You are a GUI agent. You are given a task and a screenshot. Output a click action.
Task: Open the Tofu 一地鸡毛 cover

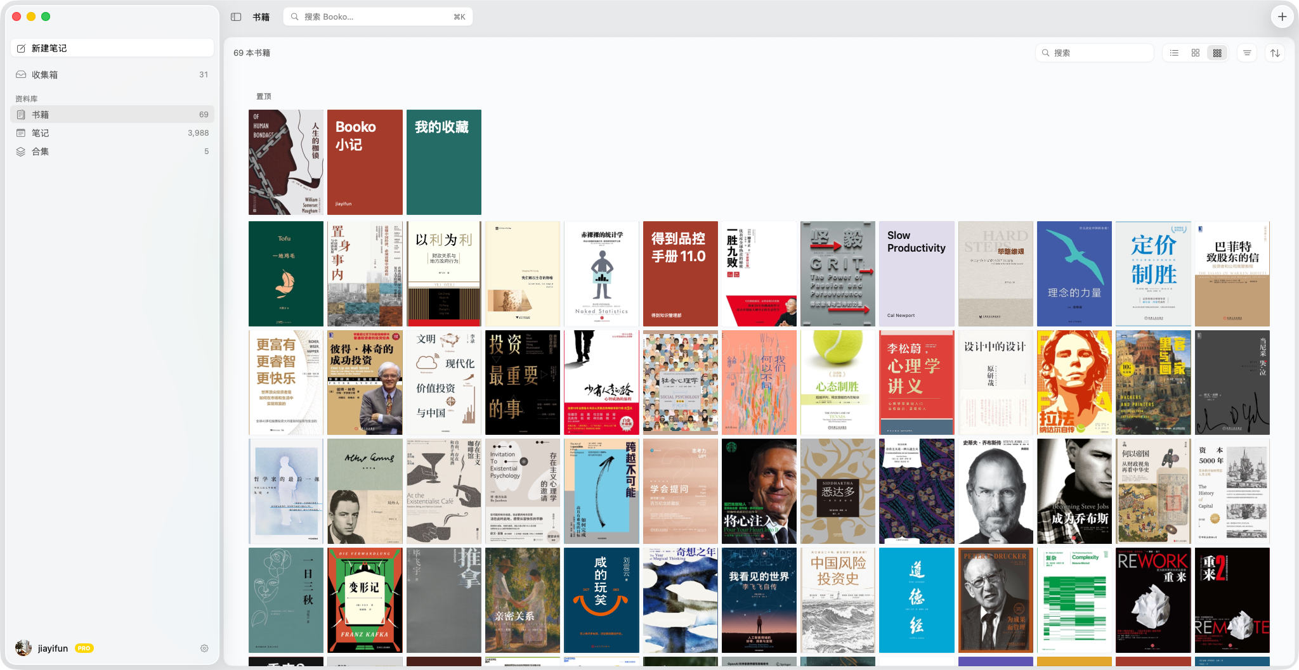286,274
